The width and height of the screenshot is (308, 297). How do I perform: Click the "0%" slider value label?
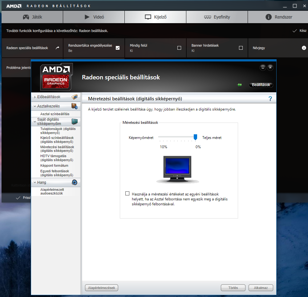pyautogui.click(x=198, y=147)
